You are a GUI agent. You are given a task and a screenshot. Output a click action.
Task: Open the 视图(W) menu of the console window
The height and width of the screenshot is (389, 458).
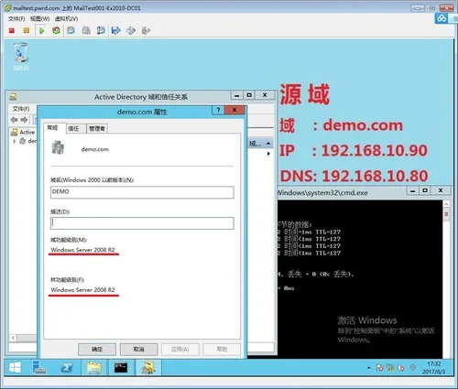39,19
